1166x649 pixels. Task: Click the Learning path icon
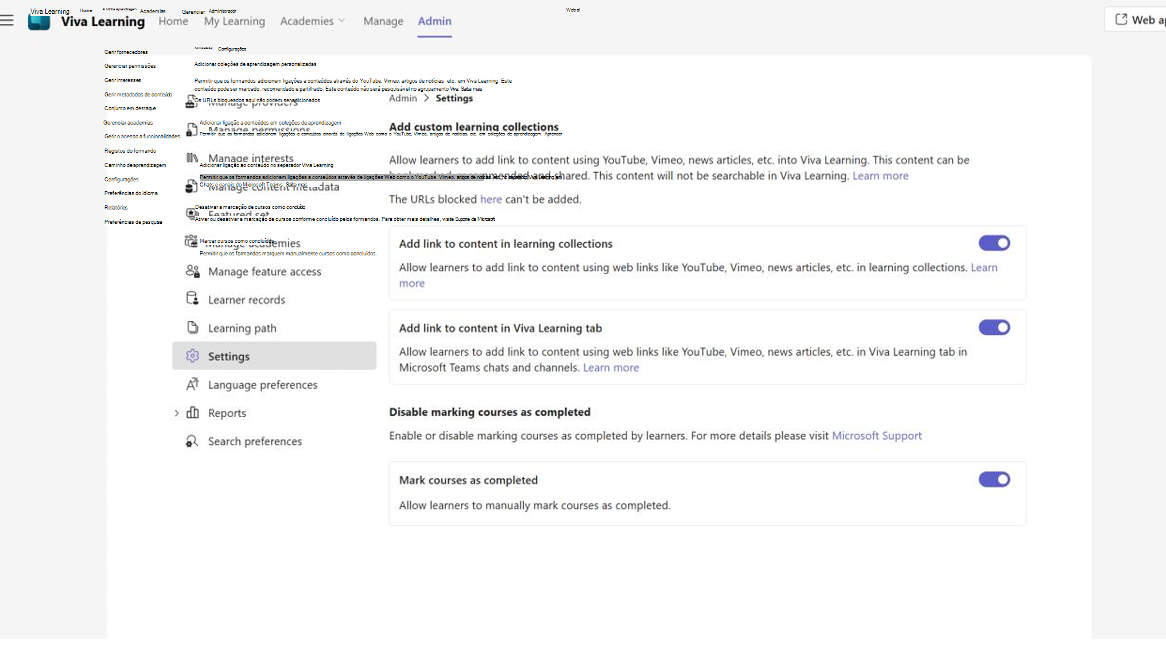[x=192, y=328]
